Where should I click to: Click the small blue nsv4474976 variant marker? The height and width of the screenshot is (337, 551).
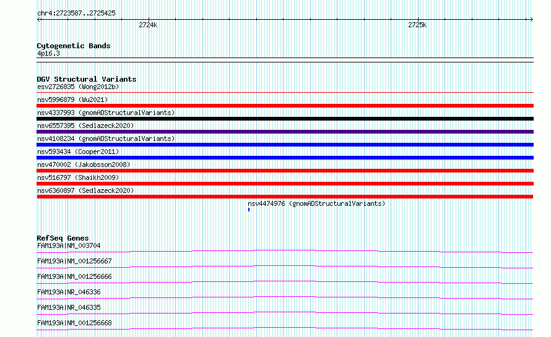(x=249, y=210)
